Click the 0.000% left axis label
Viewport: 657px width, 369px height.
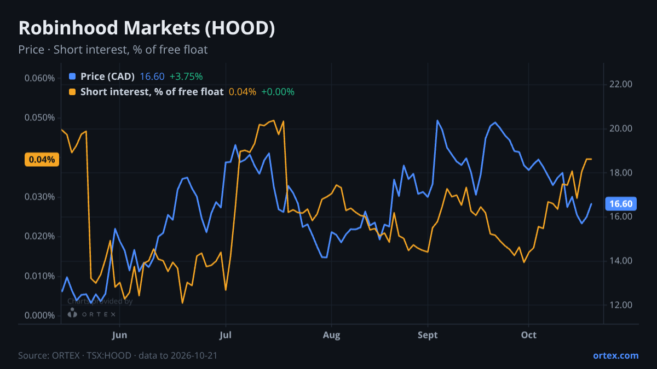39,315
